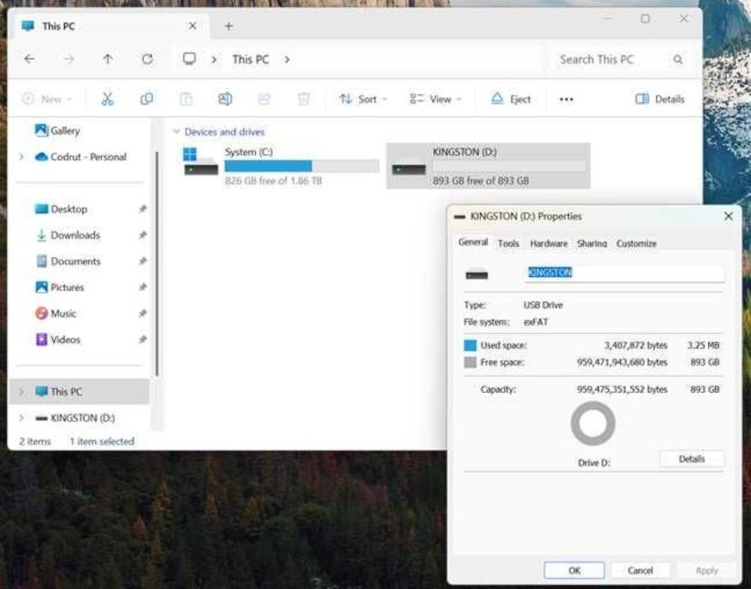Open Downloads in the sidebar
The width and height of the screenshot is (751, 589).
67,235
